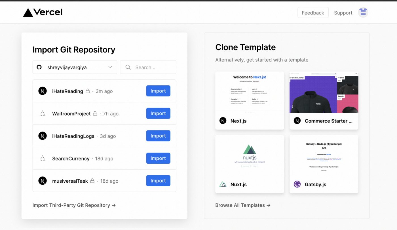Click the Nuxt.js mountain logo icon
Screen dimensions: 397x230
(x=223, y=184)
